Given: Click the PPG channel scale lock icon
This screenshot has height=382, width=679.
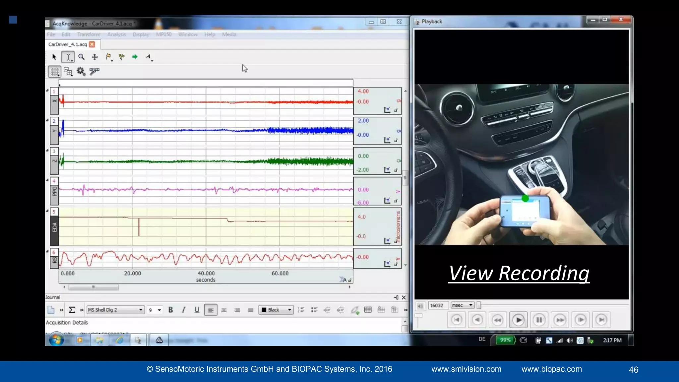Looking at the screenshot, I should point(396,201).
